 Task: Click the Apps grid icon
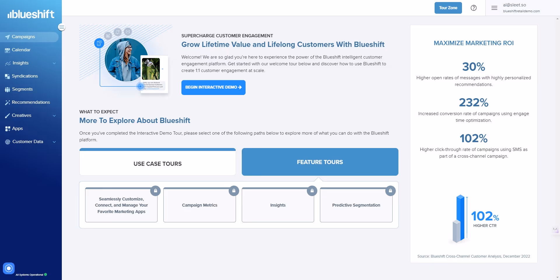click(x=8, y=129)
